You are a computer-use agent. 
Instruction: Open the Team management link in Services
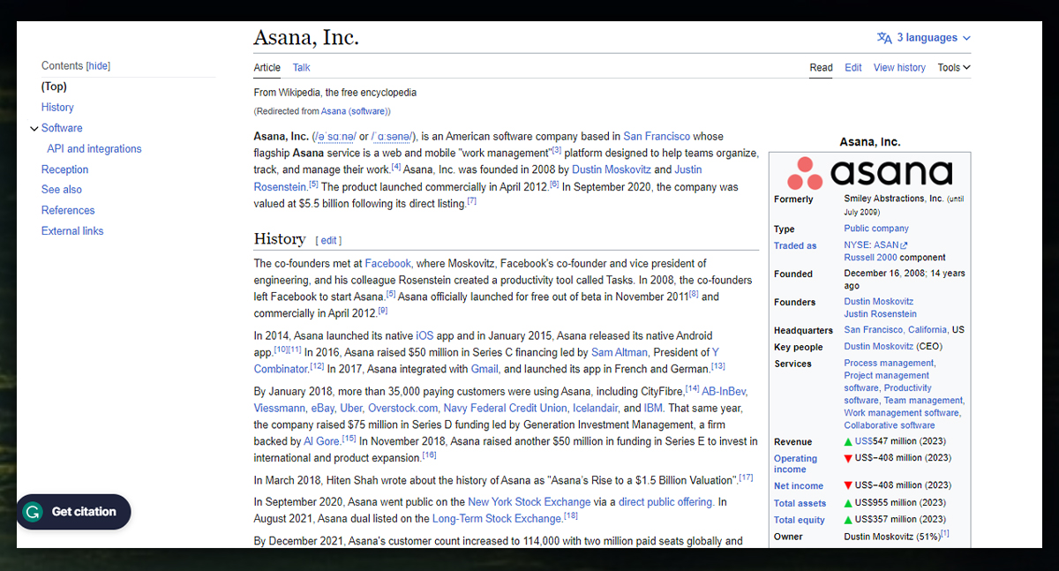click(x=923, y=401)
